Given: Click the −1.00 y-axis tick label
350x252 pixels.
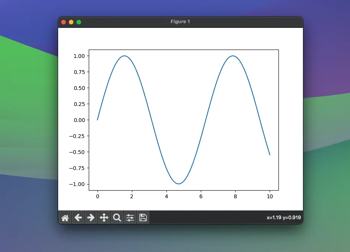Looking at the screenshot, I should point(77,184).
